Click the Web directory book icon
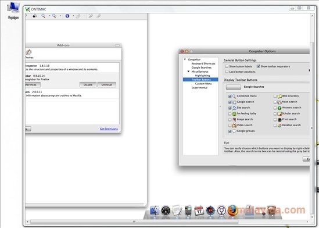Viewport: 319px width, 228px height. 279,96
